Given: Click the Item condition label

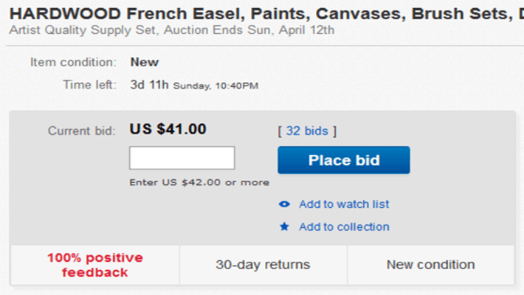Looking at the screenshot, I should (x=73, y=62).
